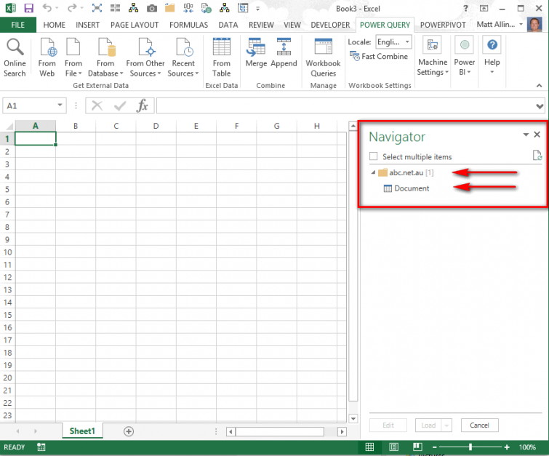Open the From File menu

tap(73, 57)
